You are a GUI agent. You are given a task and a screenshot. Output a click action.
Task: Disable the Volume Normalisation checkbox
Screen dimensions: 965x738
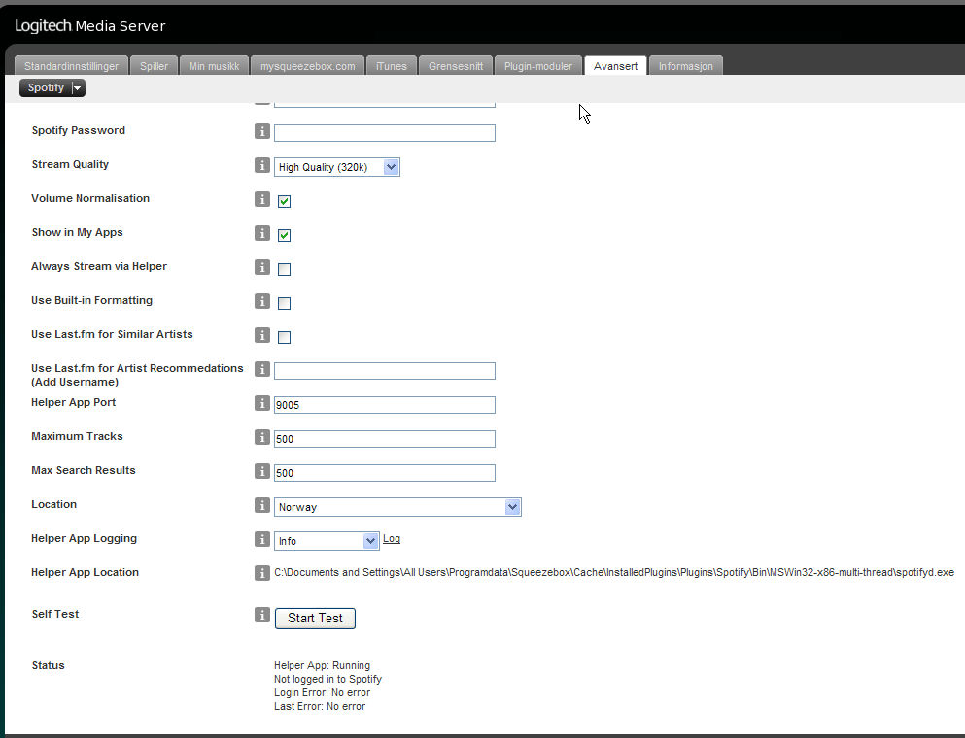pos(285,201)
